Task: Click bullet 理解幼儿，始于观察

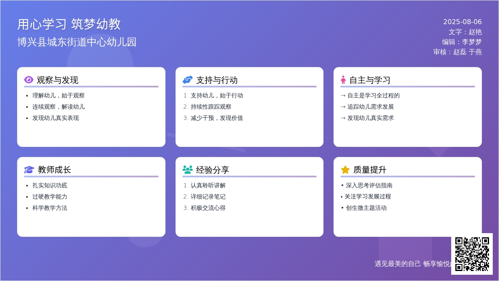Action: 59,95
